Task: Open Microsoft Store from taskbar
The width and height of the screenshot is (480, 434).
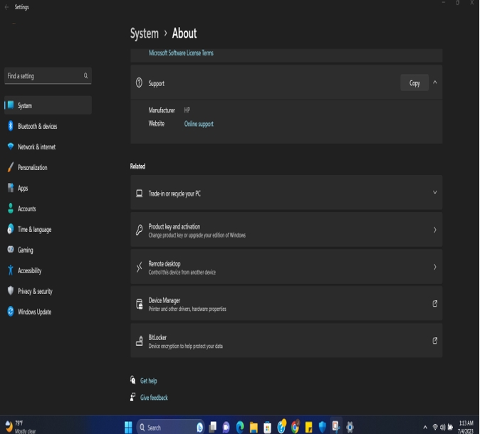Action: pyautogui.click(x=267, y=428)
